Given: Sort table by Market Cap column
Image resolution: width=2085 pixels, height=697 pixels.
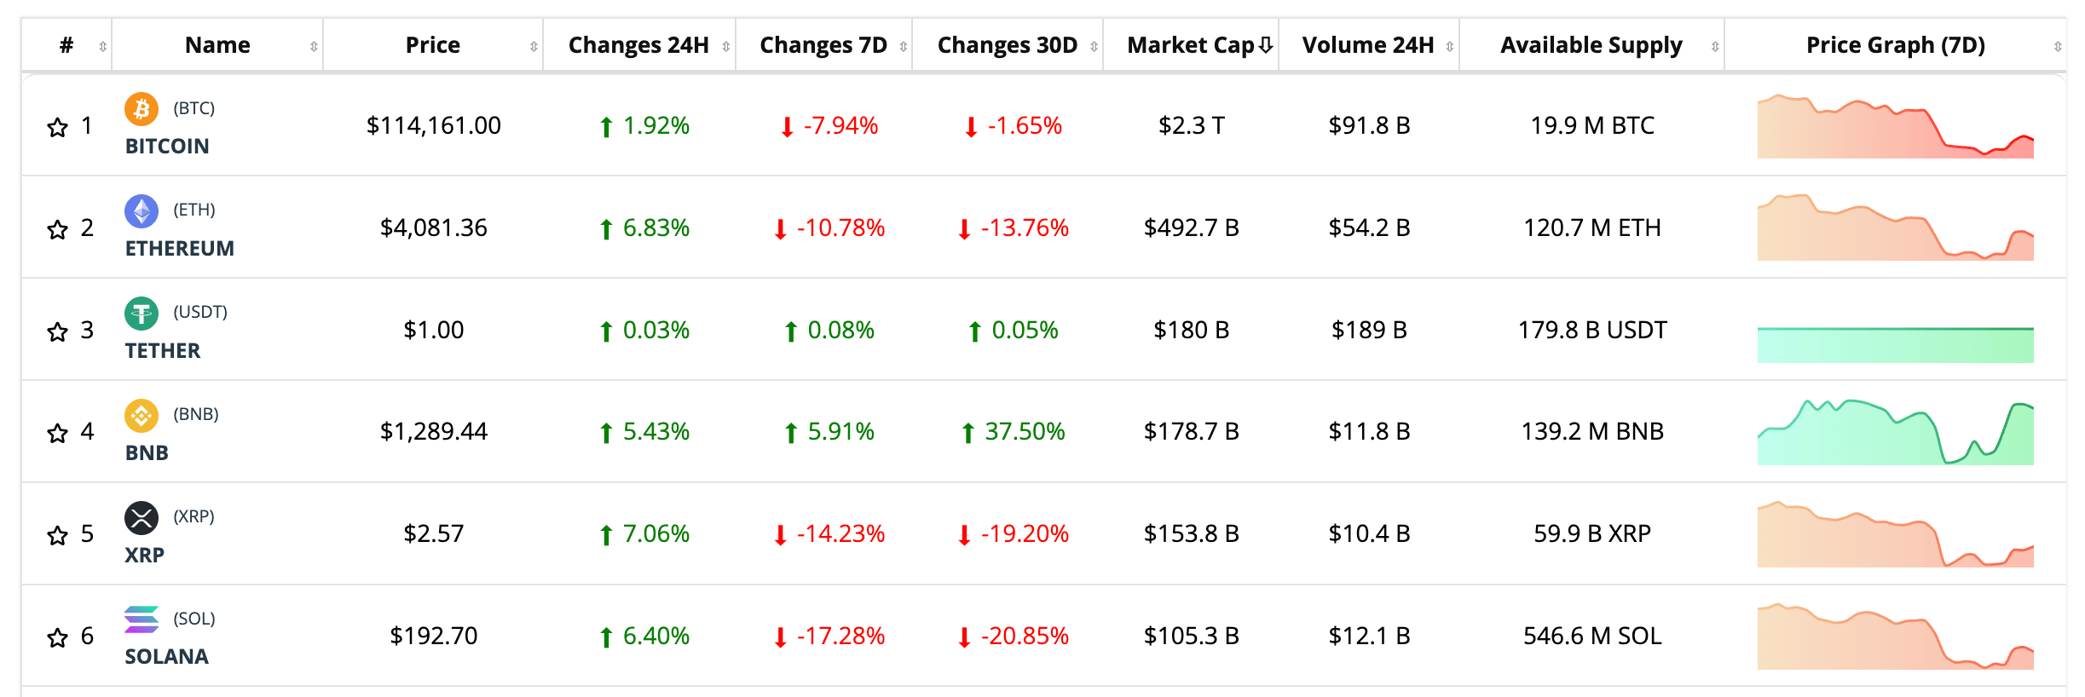Looking at the screenshot, I should 1191,45.
